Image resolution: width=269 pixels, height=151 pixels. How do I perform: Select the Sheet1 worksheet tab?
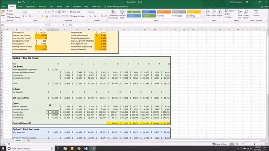coord(18,141)
